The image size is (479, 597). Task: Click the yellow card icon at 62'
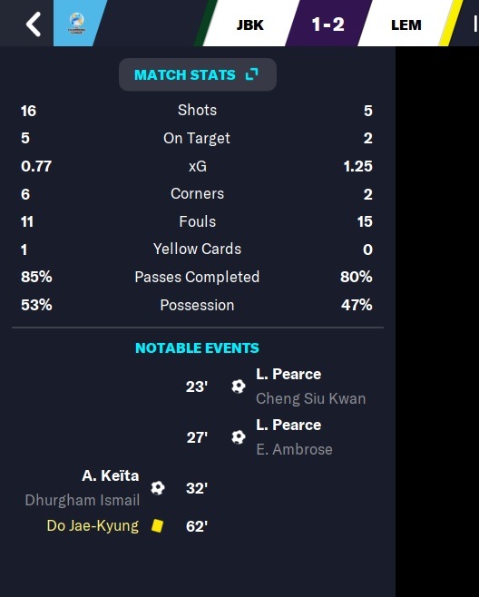click(157, 526)
